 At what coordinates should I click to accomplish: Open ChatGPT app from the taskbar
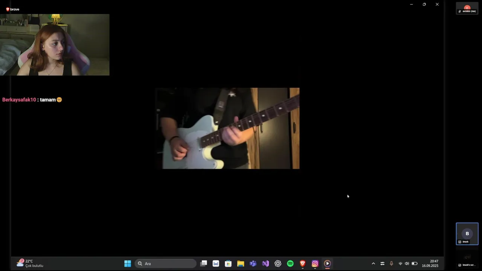[x=278, y=263]
